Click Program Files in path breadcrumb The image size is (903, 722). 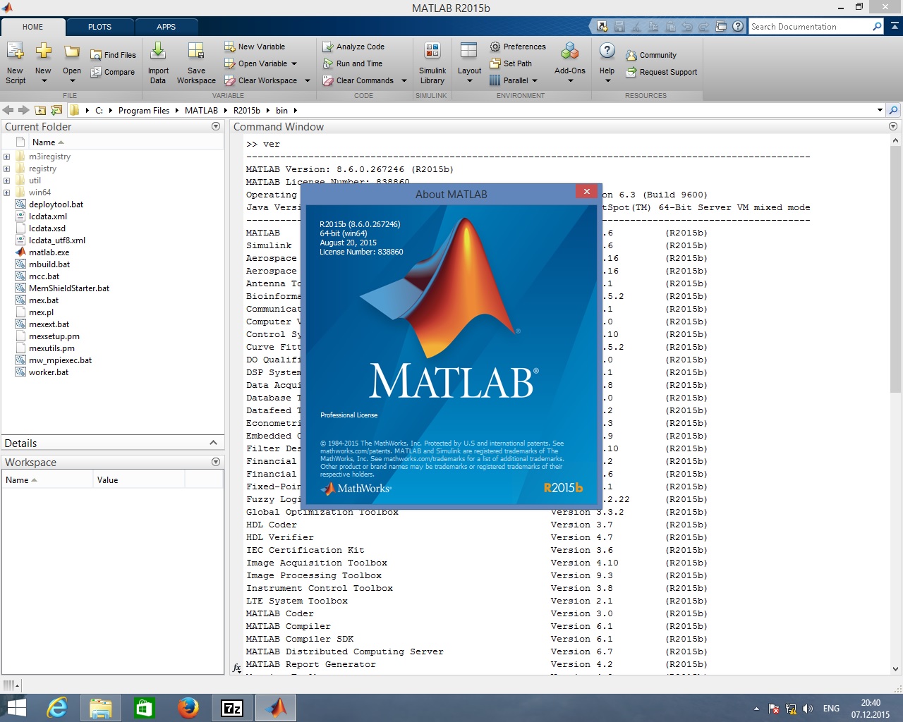pos(144,111)
